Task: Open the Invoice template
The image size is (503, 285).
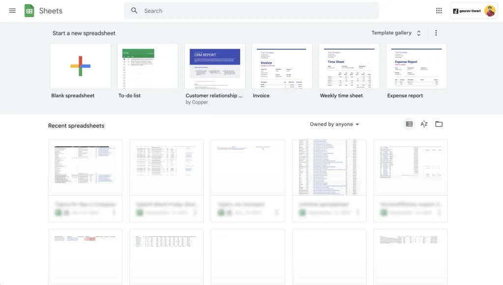Action: (282, 66)
